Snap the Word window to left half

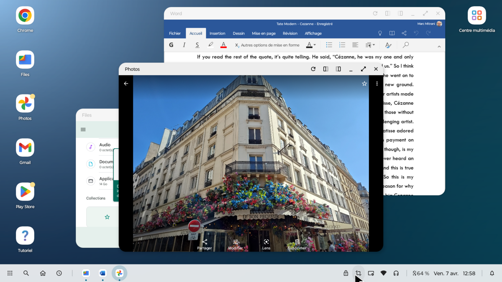tap(388, 13)
